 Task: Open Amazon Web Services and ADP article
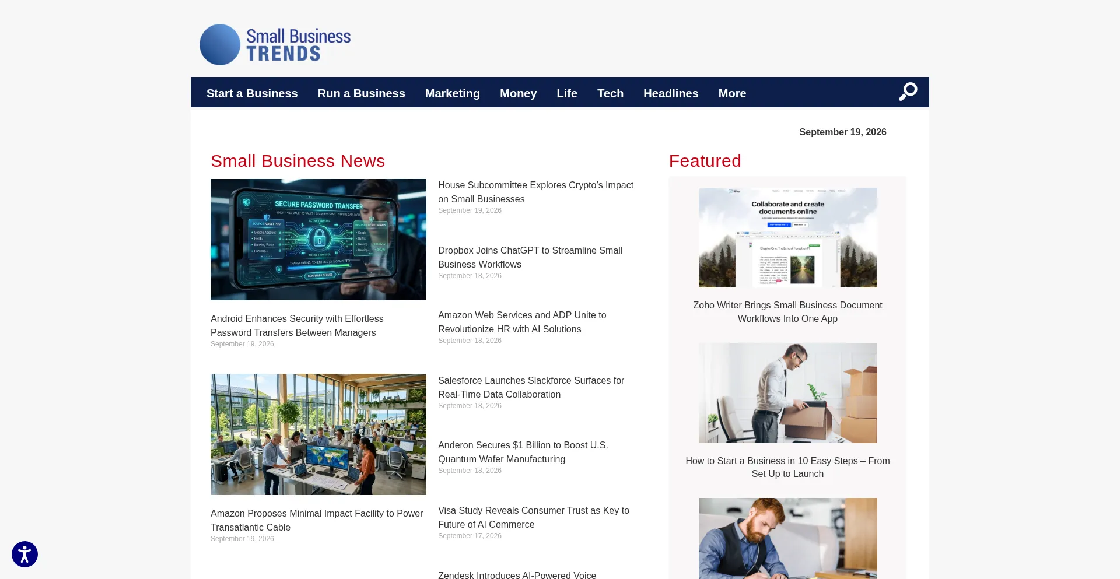(522, 322)
